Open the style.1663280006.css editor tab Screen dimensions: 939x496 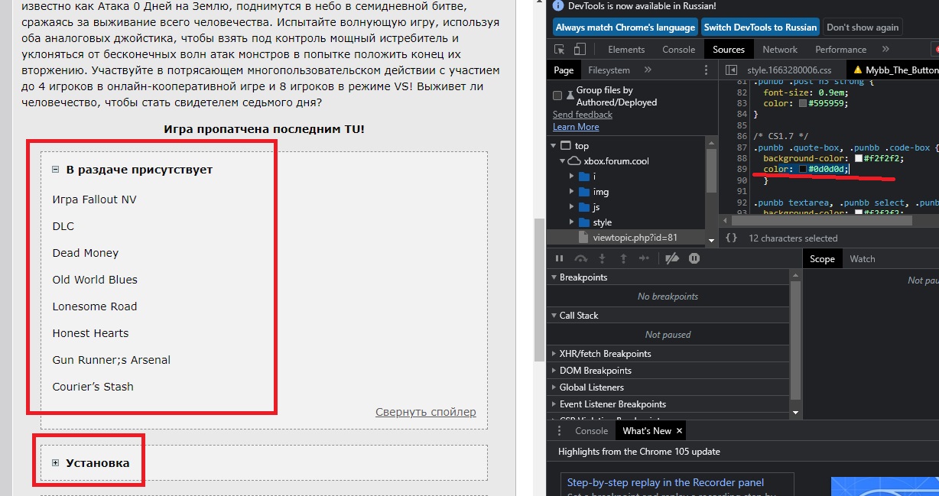(788, 70)
